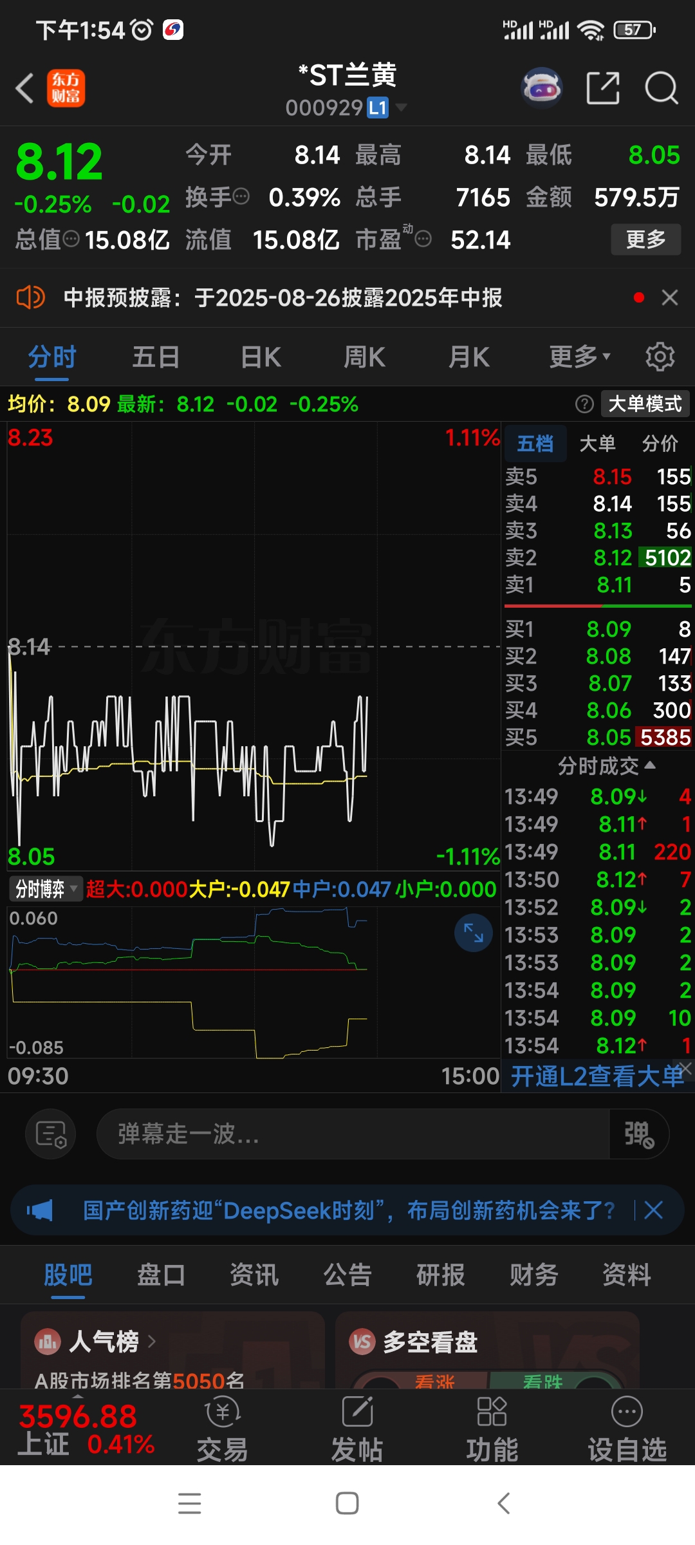Tap the 卖2 8.12 order row

coord(598,557)
